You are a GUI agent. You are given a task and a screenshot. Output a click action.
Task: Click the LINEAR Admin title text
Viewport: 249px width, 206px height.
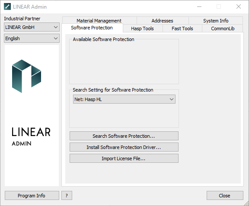pyautogui.click(x=30, y=7)
